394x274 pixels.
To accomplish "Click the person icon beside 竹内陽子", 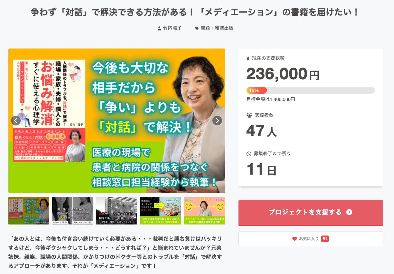I will point(159,28).
